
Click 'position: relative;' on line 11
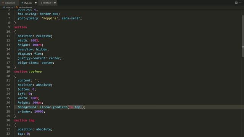pyautogui.click(x=35, y=36)
